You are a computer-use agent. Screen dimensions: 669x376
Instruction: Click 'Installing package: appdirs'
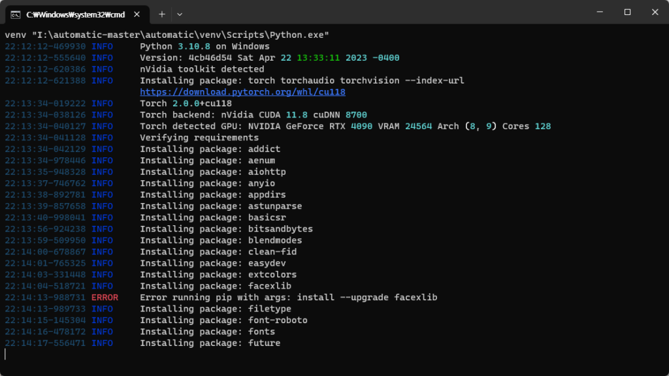(213, 195)
